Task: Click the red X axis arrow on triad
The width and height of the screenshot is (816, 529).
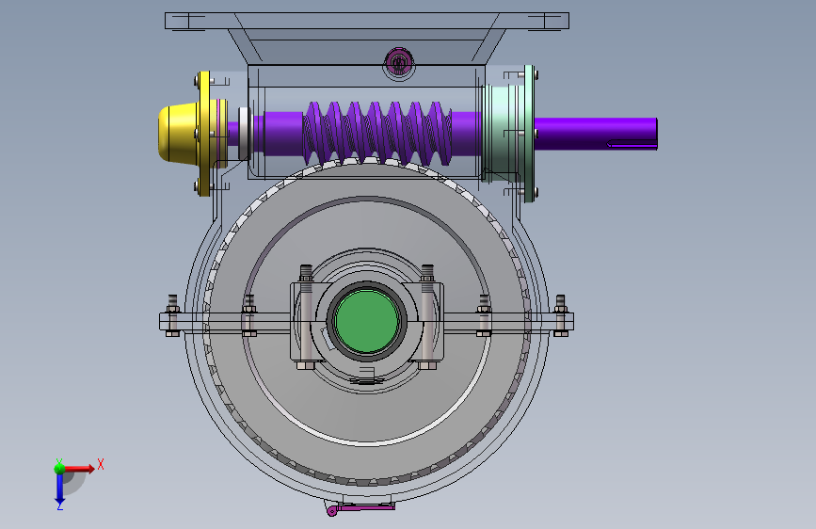Action: pyautogui.click(x=80, y=469)
